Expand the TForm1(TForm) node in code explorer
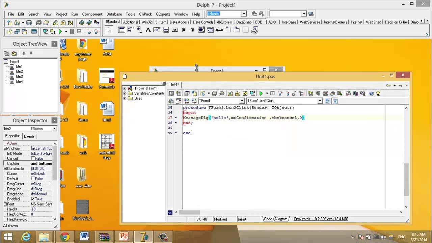432x243 pixels. coord(124,88)
